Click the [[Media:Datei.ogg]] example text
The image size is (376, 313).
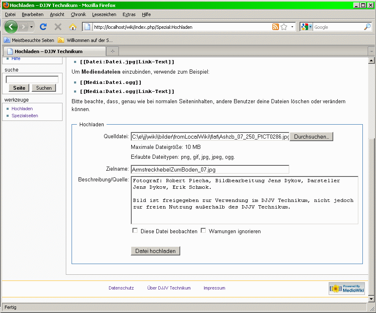click(111, 82)
